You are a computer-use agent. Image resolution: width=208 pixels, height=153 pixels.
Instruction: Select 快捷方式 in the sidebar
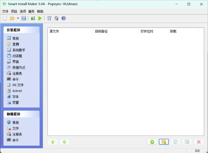(x=18, y=68)
